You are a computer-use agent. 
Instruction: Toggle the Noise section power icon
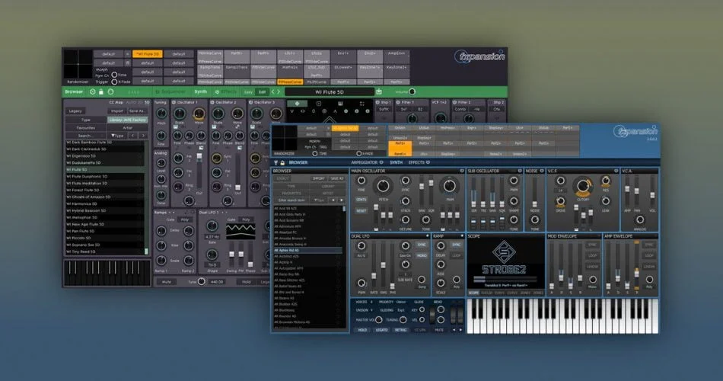(542, 171)
